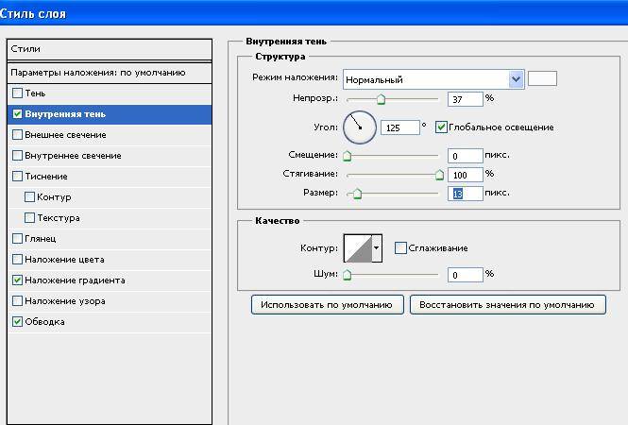628x425 pixels.
Task: Click the Использовать по умолчанию button
Action: (x=327, y=305)
